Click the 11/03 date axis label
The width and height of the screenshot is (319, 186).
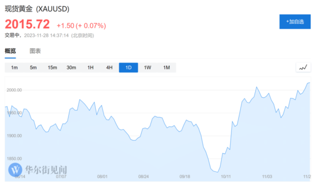coord(267,177)
